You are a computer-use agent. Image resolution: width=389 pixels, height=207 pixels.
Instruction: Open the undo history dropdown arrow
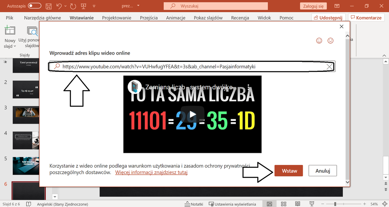coord(66,6)
